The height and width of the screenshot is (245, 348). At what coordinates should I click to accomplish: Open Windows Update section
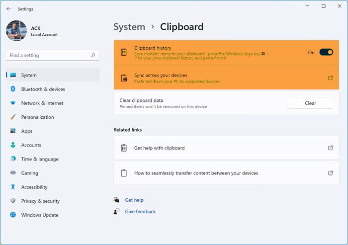click(x=39, y=215)
